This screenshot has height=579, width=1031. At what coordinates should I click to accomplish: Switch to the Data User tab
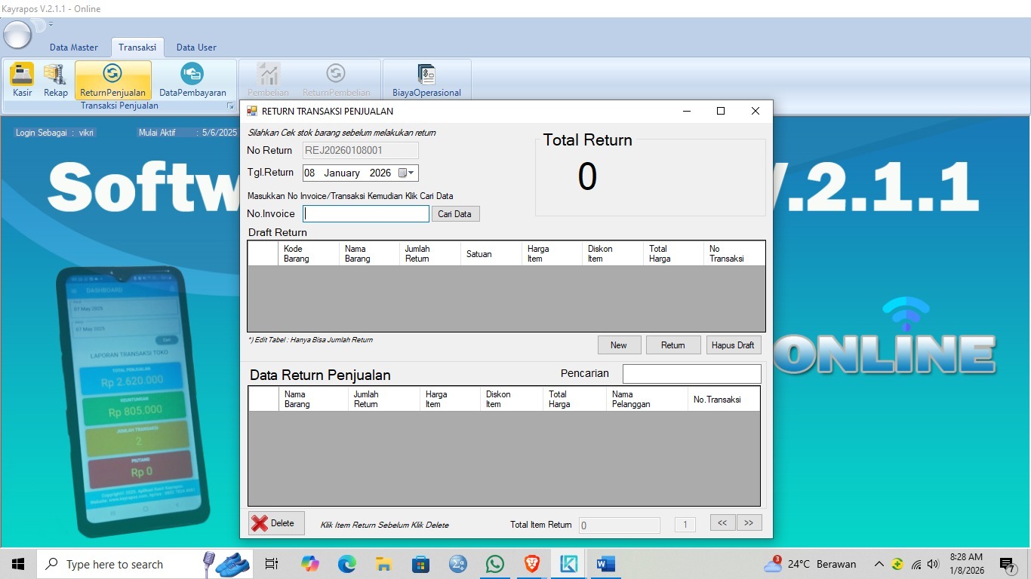pos(196,47)
